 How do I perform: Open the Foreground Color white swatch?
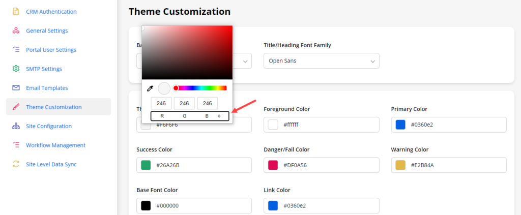click(273, 125)
